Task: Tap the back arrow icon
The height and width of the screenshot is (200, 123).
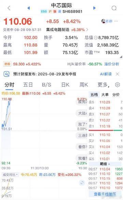Action: coord(9,8)
